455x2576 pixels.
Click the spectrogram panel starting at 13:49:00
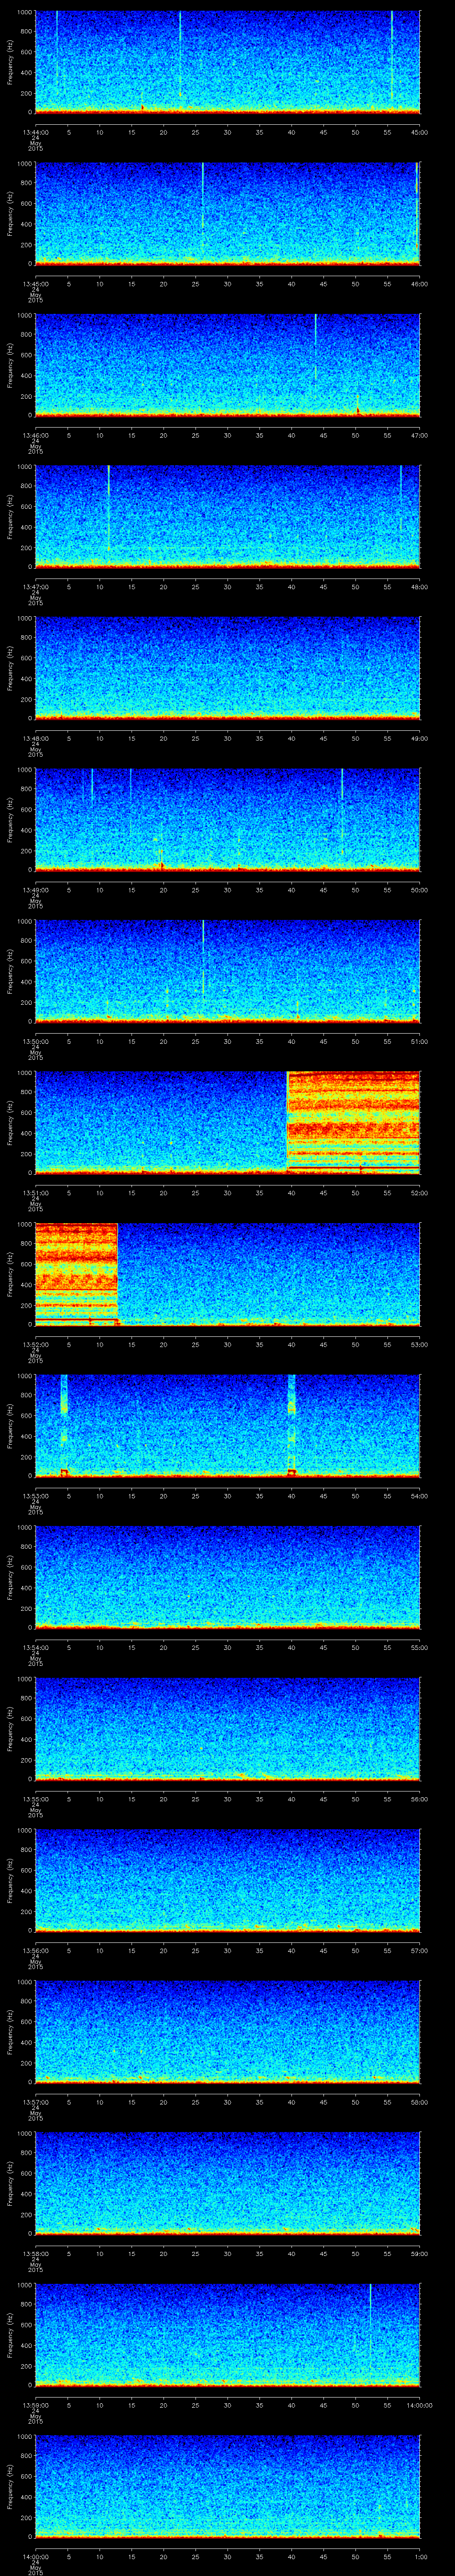[227, 819]
